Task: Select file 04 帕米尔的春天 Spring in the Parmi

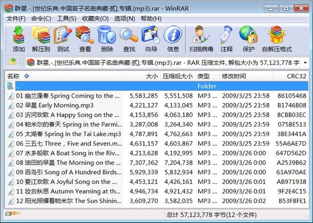Action: pos(69,124)
